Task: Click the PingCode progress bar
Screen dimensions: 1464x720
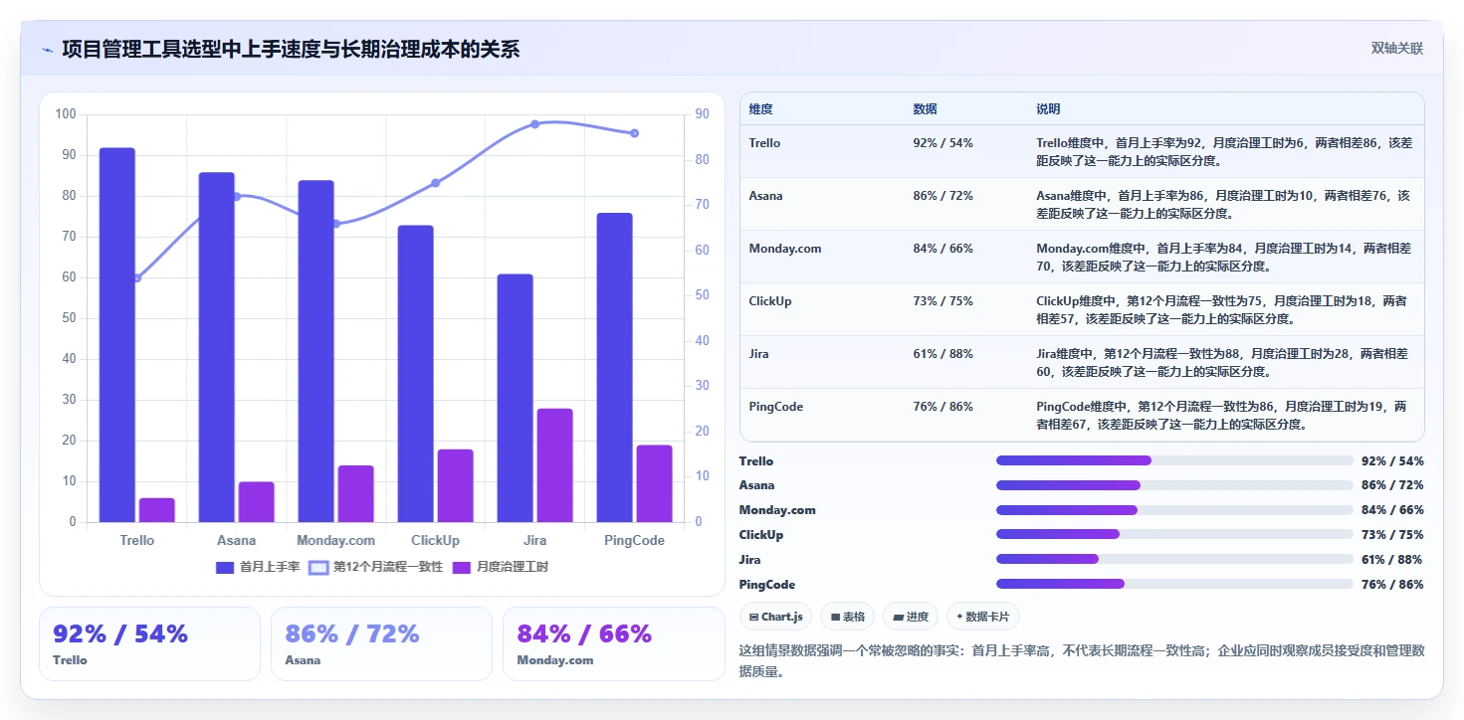Action: point(1174,584)
